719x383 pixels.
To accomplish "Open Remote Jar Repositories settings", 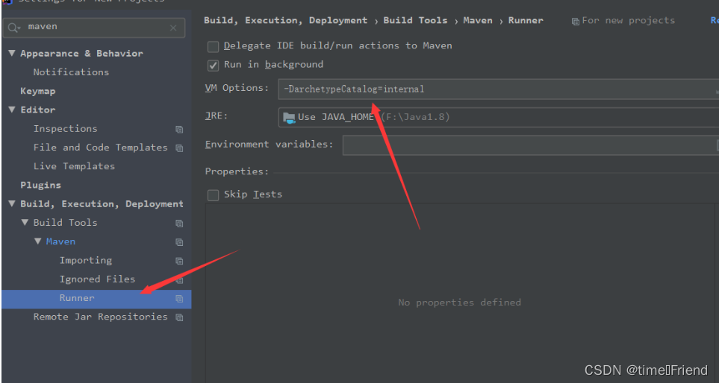I will click(101, 317).
